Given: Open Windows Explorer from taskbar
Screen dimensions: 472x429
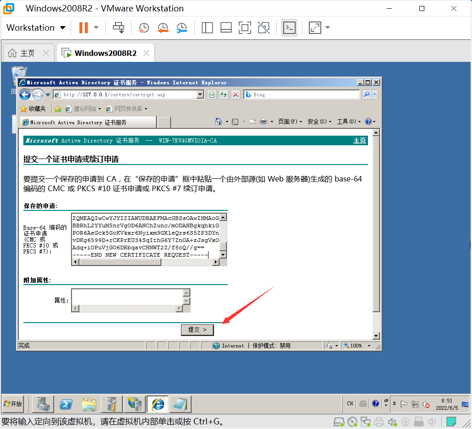Looking at the screenshot, I should [x=89, y=404].
